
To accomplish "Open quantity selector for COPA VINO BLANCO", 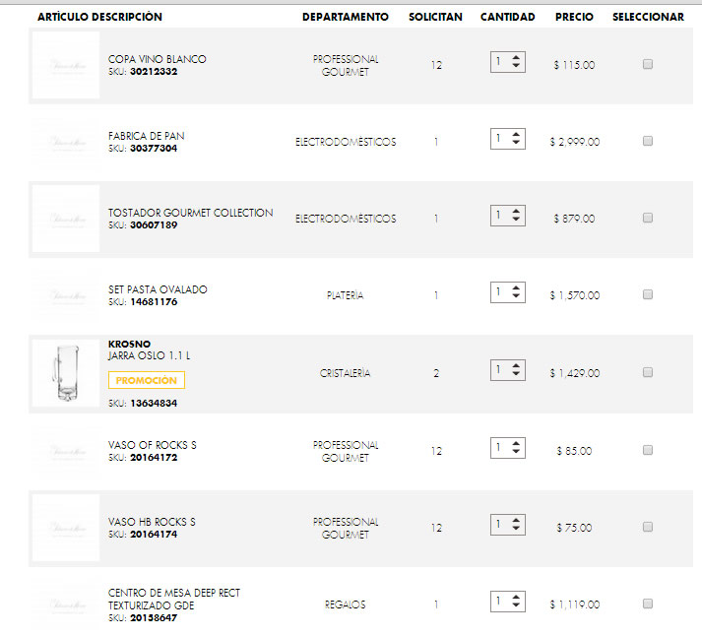I will click(508, 62).
